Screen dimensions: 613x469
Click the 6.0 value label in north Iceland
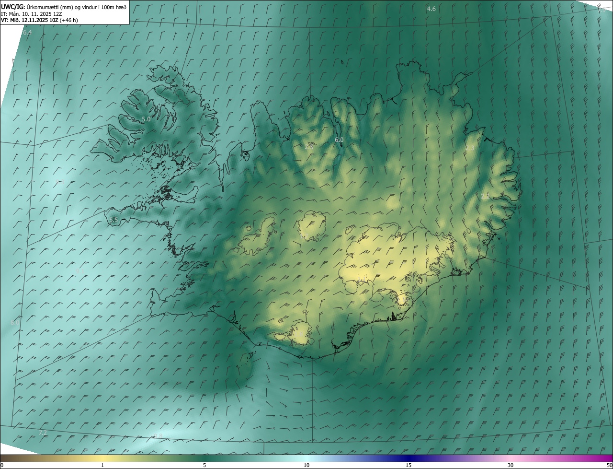pyautogui.click(x=339, y=140)
